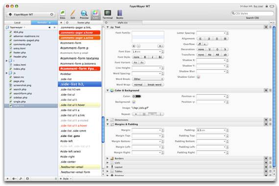The width and height of the screenshot is (279, 186).
Task: Click the Borders section icon
Action: pyautogui.click(x=112, y=158)
